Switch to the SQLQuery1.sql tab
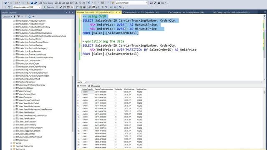The width and height of the screenshot is (267, 150). (231, 12)
